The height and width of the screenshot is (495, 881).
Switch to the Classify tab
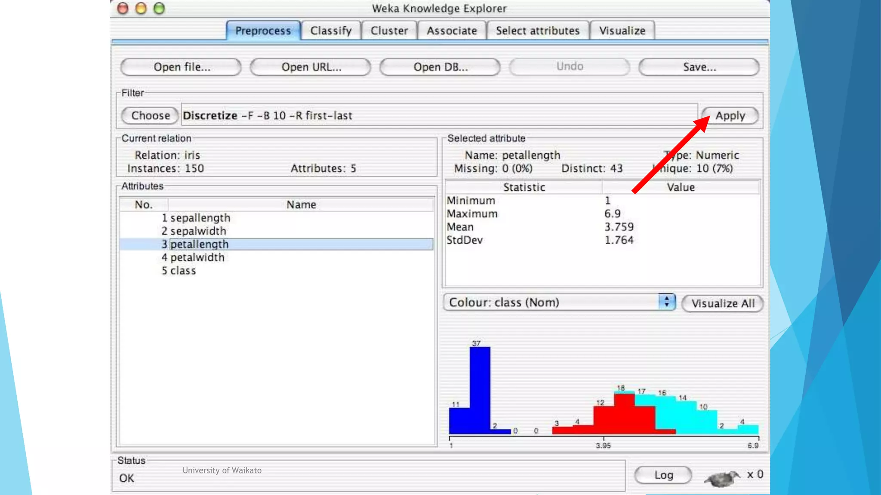[331, 31]
